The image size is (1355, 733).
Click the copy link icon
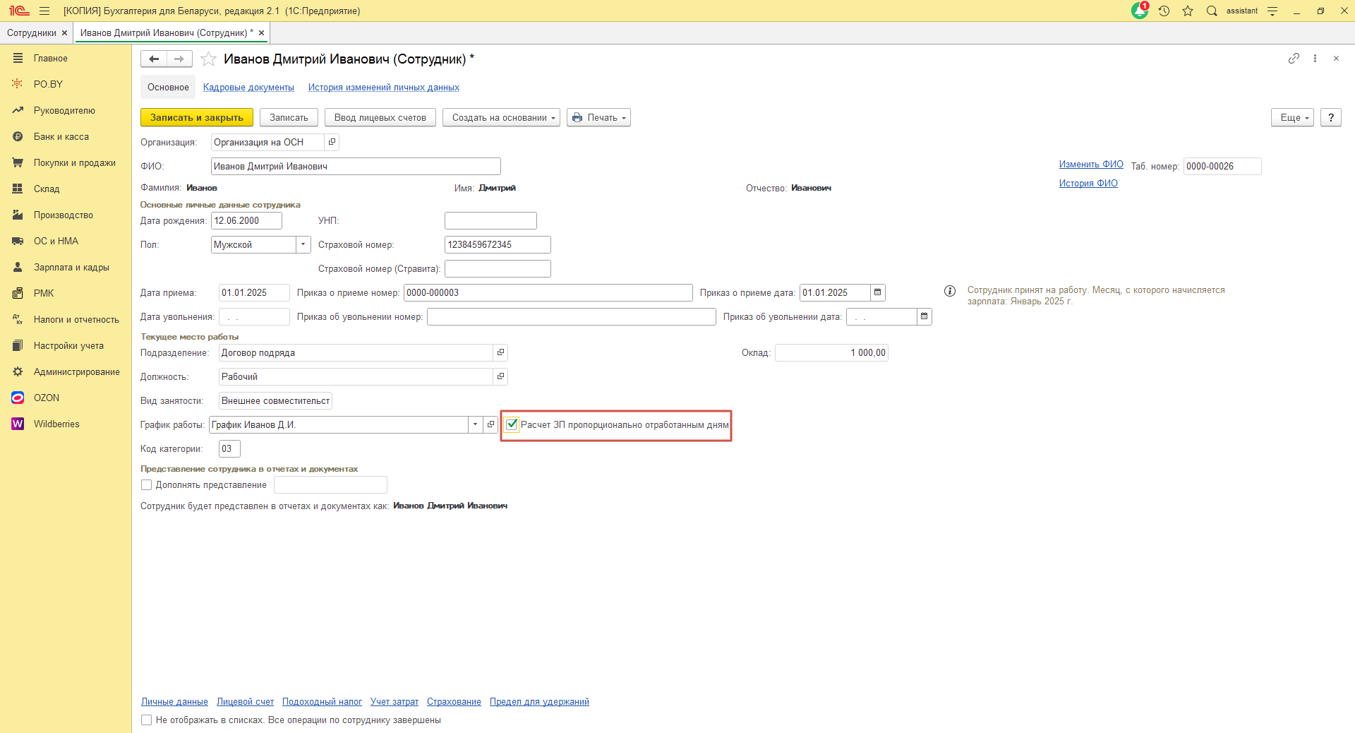click(x=1294, y=59)
